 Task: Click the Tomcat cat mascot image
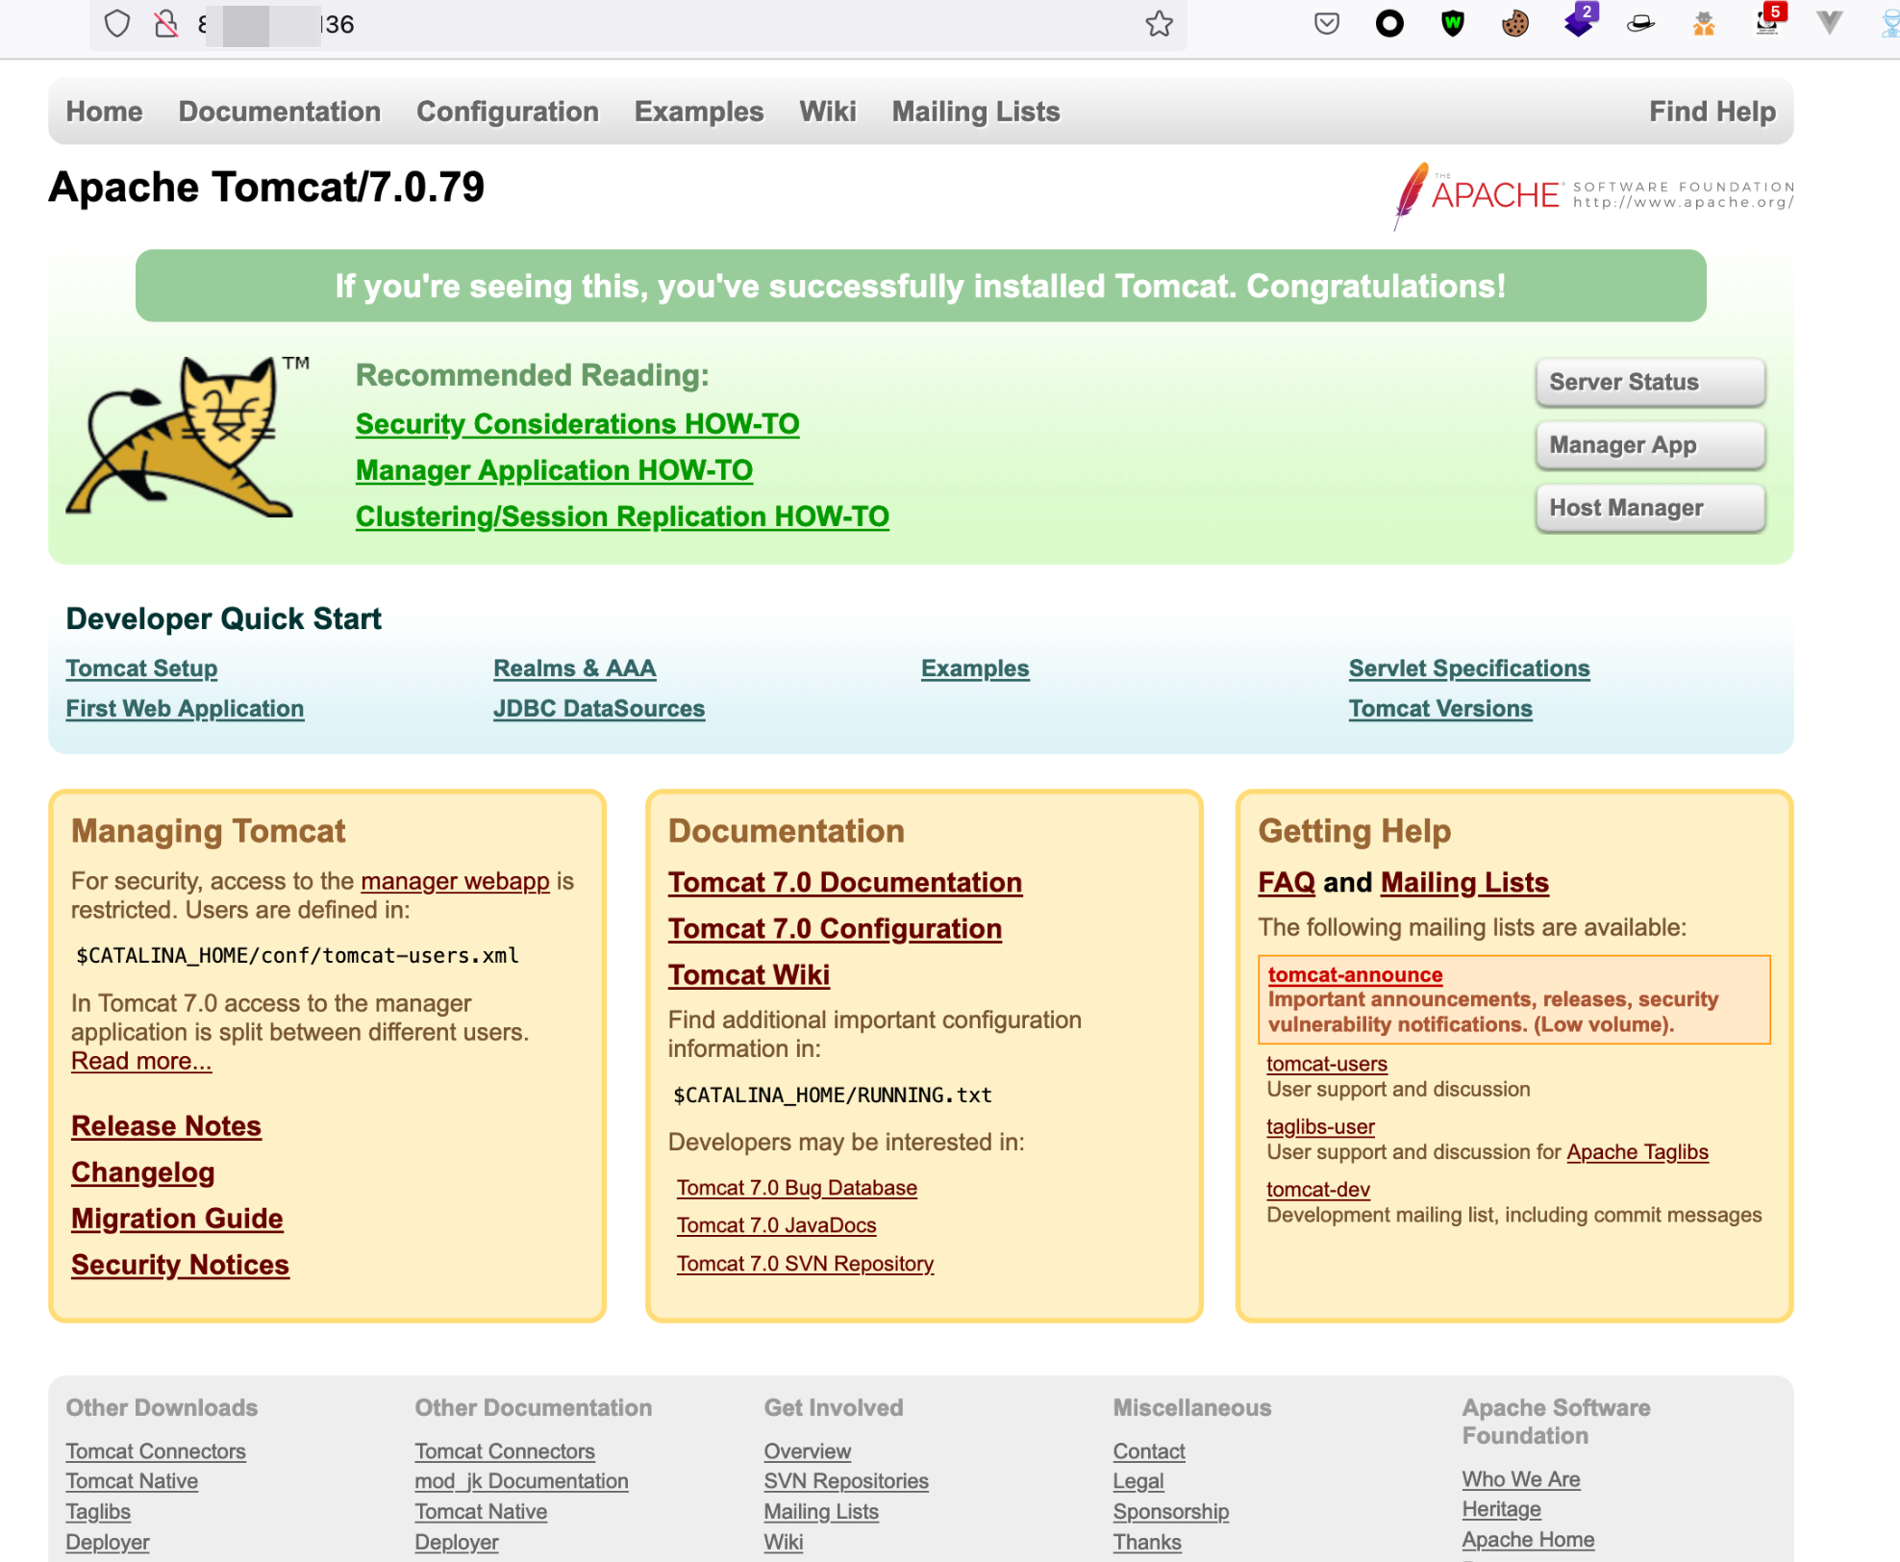coord(188,438)
